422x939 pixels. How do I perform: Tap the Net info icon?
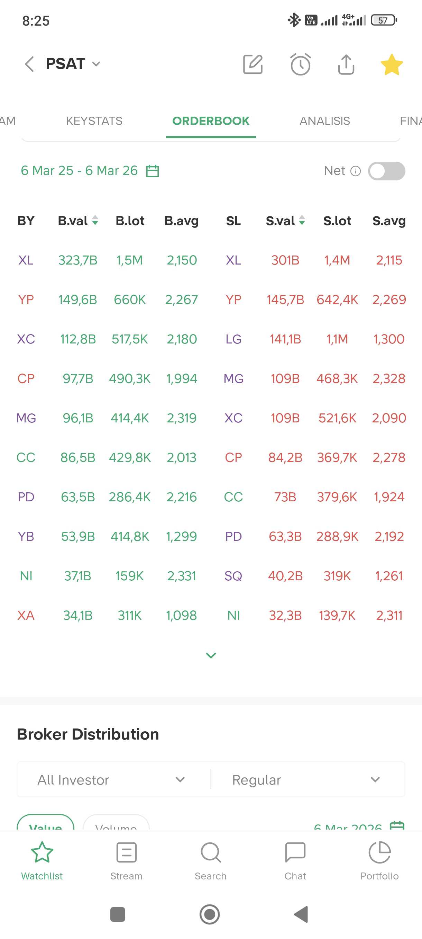[x=355, y=171]
